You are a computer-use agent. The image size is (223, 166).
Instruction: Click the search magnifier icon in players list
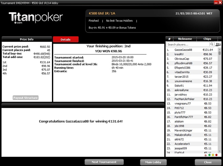click(x=212, y=44)
